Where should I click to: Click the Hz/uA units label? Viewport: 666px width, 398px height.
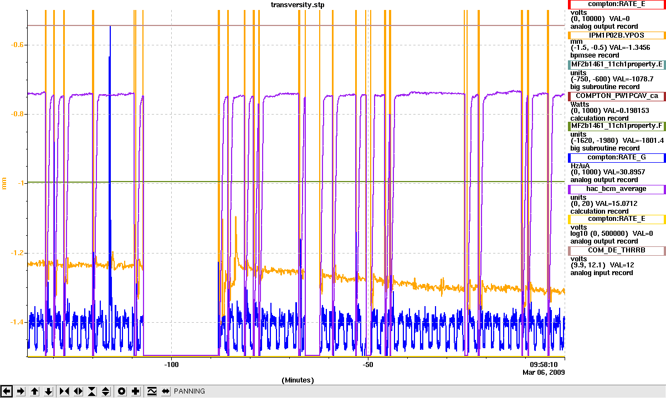click(580, 165)
